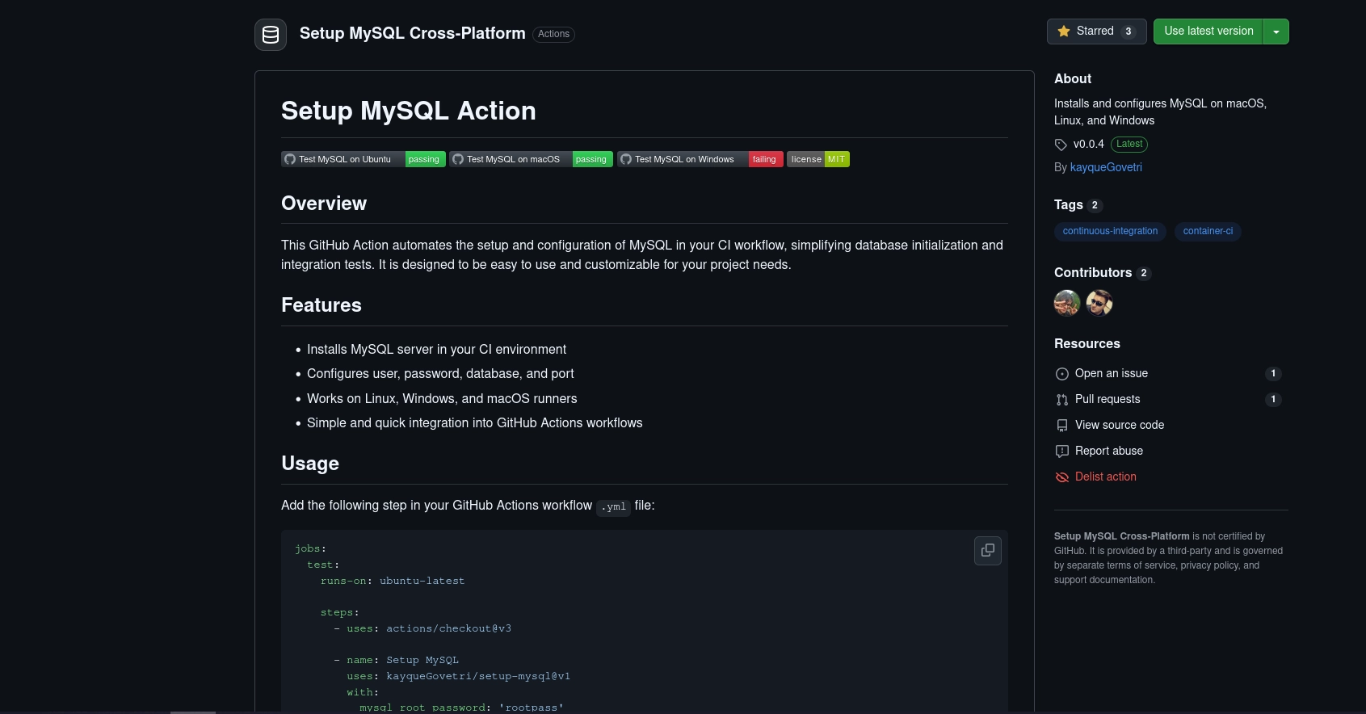Viewport: 1366px width, 714px height.
Task: Select the container-ci tag
Action: (x=1208, y=231)
